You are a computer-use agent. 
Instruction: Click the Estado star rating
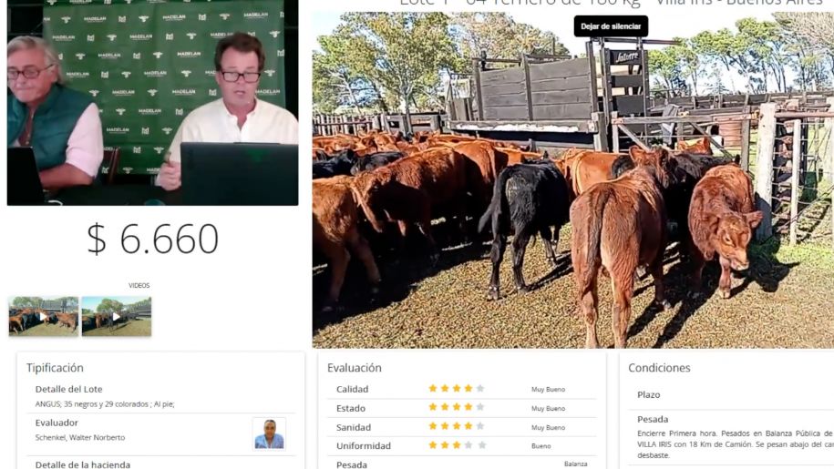(457, 407)
